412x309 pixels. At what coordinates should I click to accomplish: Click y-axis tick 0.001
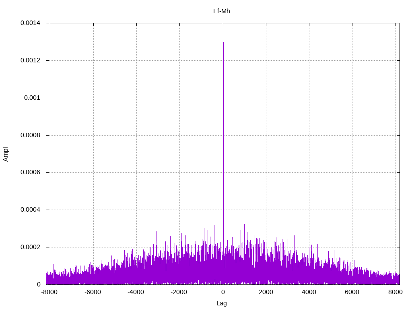point(32,98)
